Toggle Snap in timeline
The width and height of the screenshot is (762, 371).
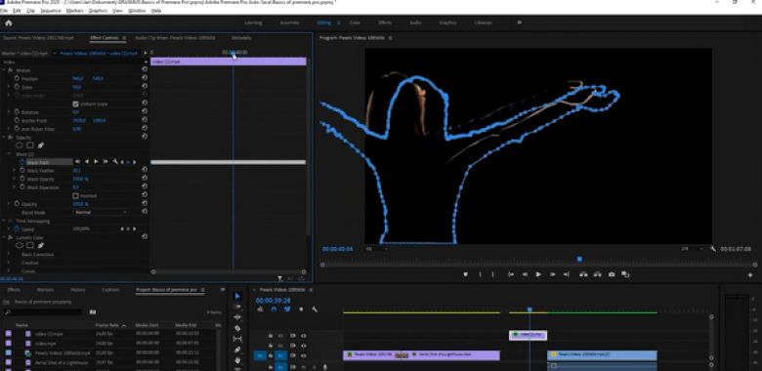pos(274,309)
